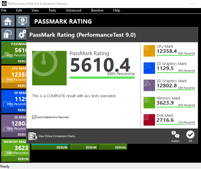This screenshot has height=169, width=201.
Task: Click the online comparison charts document icon
Action: coord(33,136)
